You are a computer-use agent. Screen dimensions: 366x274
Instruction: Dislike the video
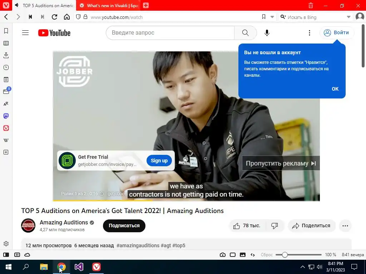[275, 225]
